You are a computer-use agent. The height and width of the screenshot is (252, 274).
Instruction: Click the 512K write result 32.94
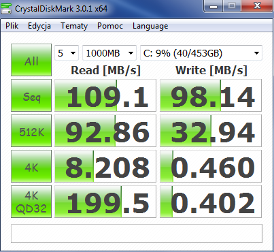pos(211,131)
